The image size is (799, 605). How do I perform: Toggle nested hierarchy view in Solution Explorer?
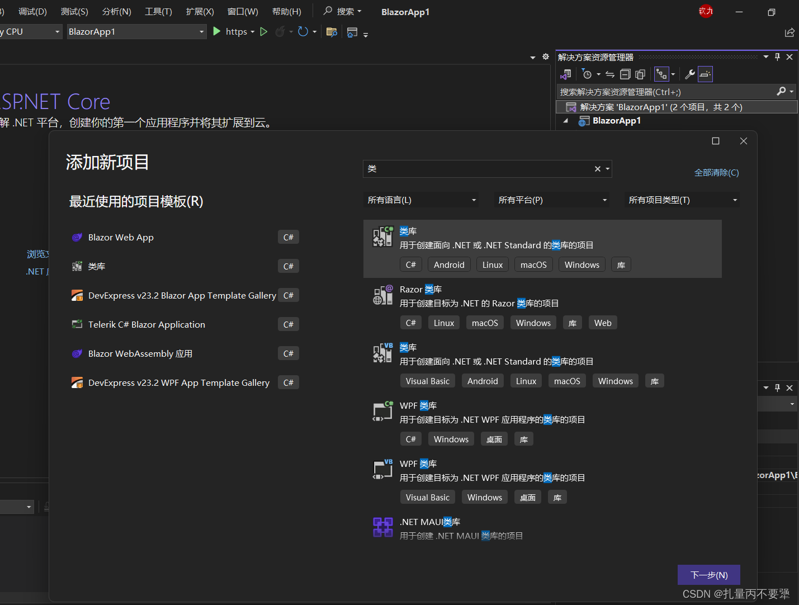pos(661,74)
